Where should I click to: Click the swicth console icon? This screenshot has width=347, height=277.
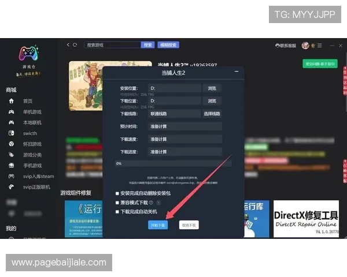pos(12,133)
